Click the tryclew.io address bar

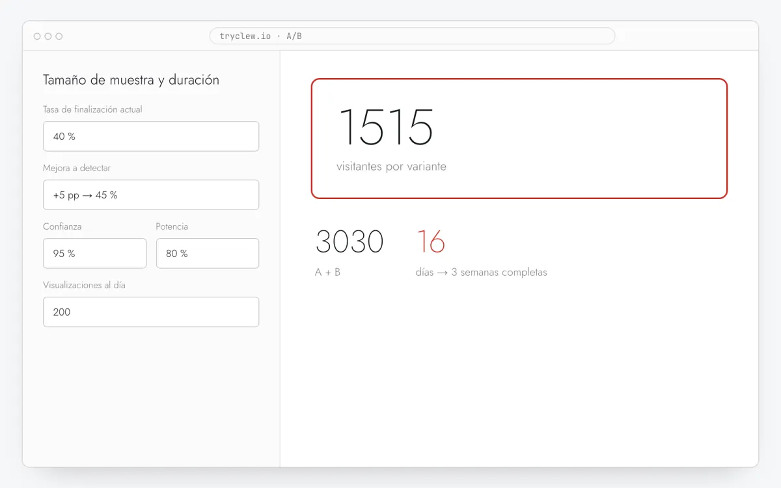[412, 36]
